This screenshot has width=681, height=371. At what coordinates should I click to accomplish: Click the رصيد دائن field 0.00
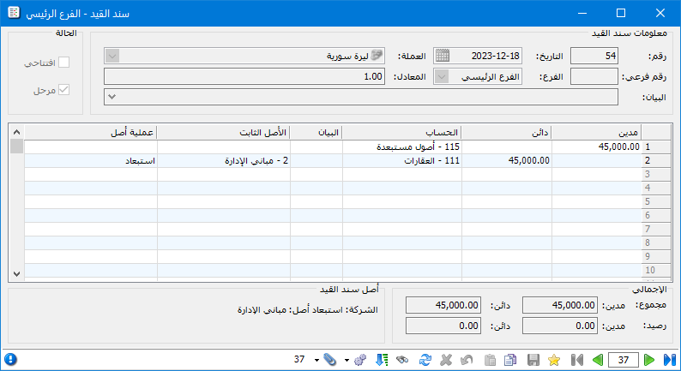(443, 326)
